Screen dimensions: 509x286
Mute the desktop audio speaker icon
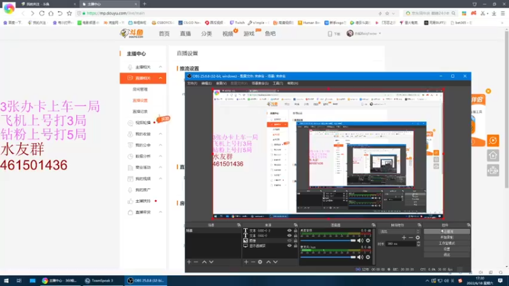pos(360,241)
